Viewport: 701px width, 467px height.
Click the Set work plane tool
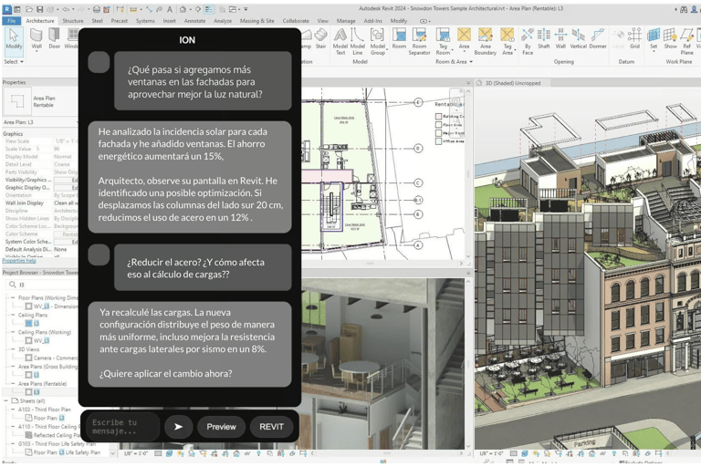tap(654, 38)
